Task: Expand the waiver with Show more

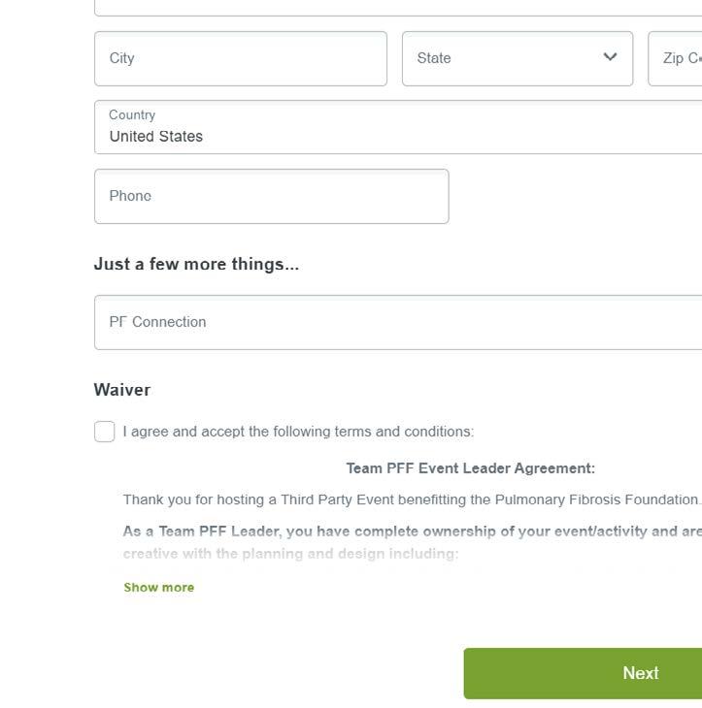Action: click(158, 588)
